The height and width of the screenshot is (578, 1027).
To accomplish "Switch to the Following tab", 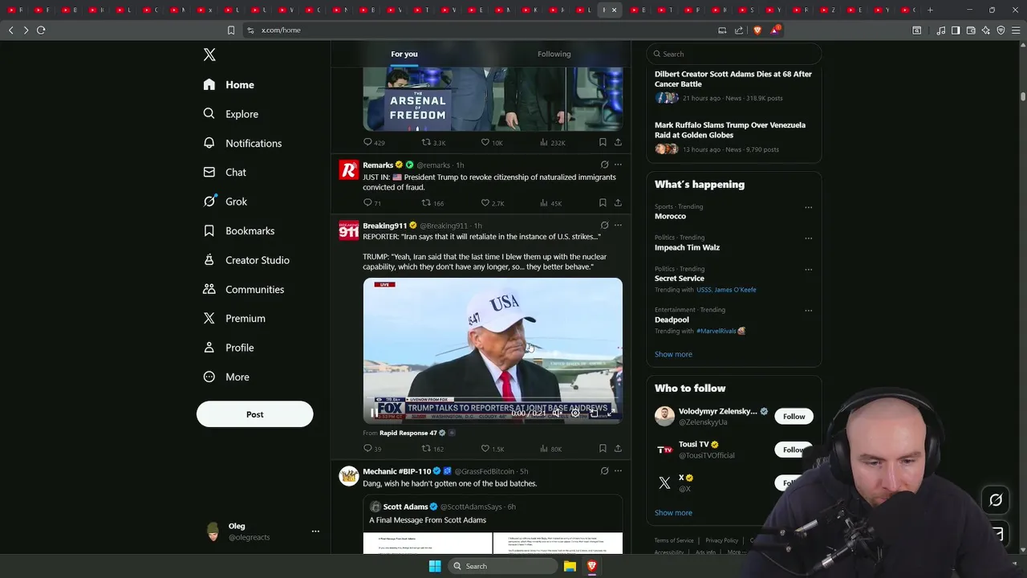I will point(554,54).
